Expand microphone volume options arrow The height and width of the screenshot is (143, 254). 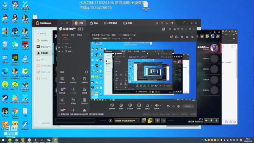coord(151,106)
